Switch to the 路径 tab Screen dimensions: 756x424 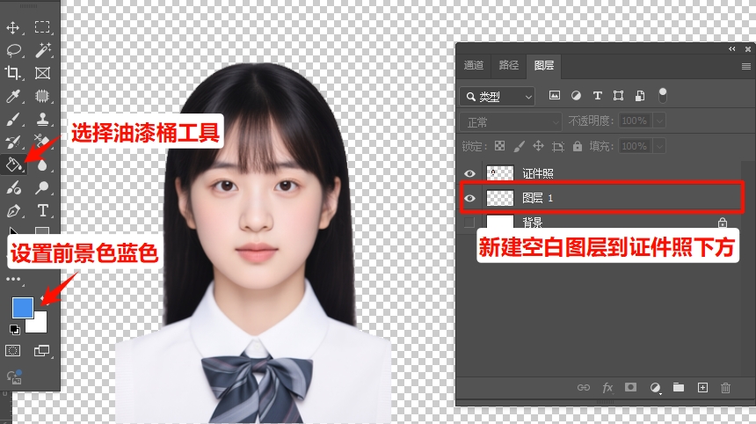pyautogui.click(x=508, y=65)
